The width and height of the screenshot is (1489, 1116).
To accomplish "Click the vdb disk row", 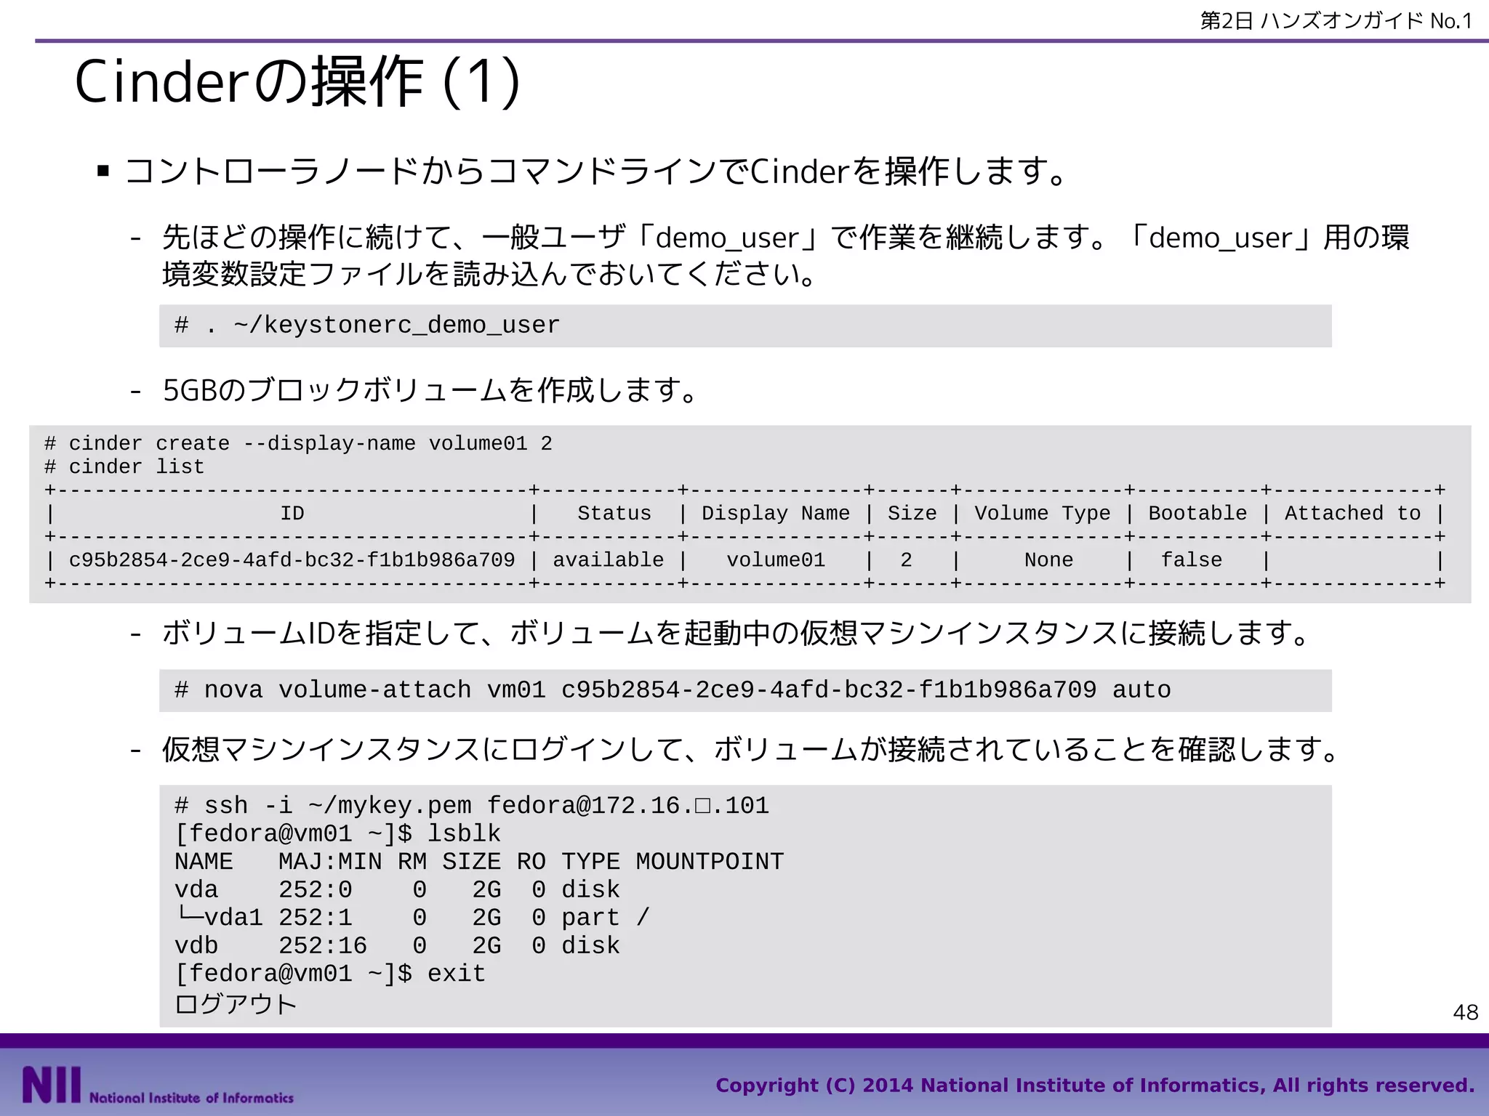I will (396, 945).
